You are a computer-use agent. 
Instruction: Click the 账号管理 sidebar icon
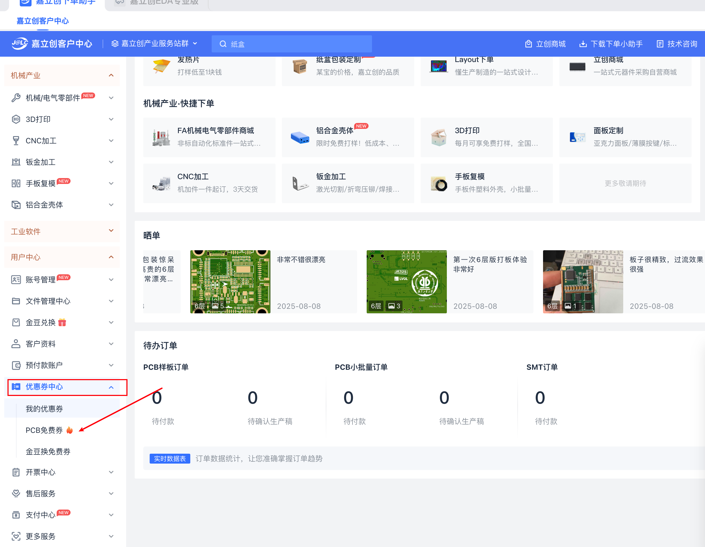click(x=16, y=280)
